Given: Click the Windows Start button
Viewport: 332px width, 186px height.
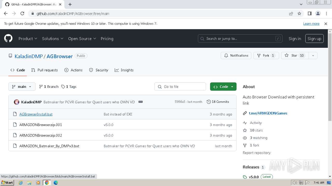Looking at the screenshot, I should click(7, 183).
